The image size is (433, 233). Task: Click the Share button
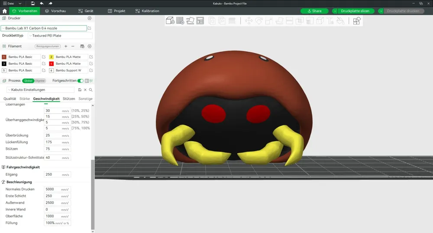coord(314,11)
